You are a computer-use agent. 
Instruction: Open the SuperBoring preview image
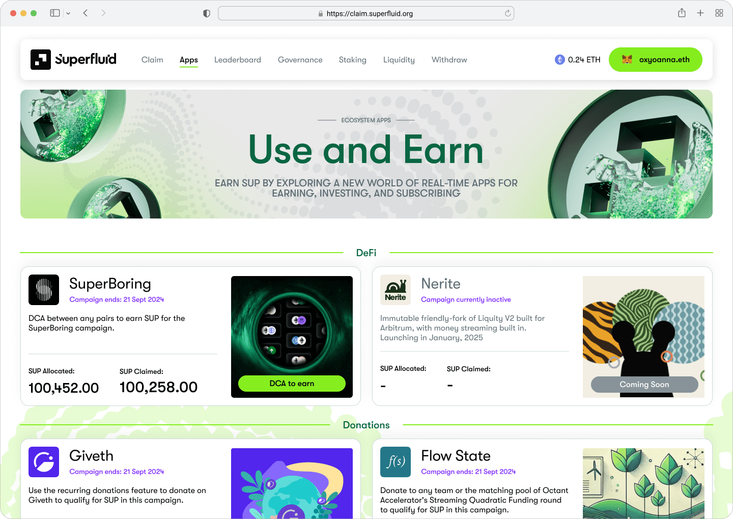coord(292,337)
